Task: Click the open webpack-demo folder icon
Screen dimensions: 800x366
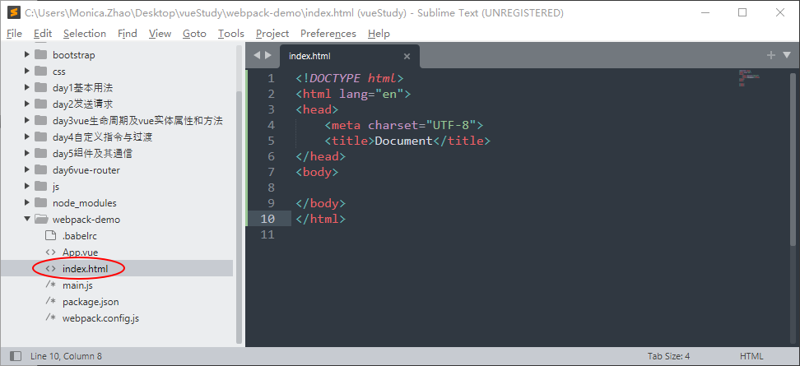Action: 41,220
